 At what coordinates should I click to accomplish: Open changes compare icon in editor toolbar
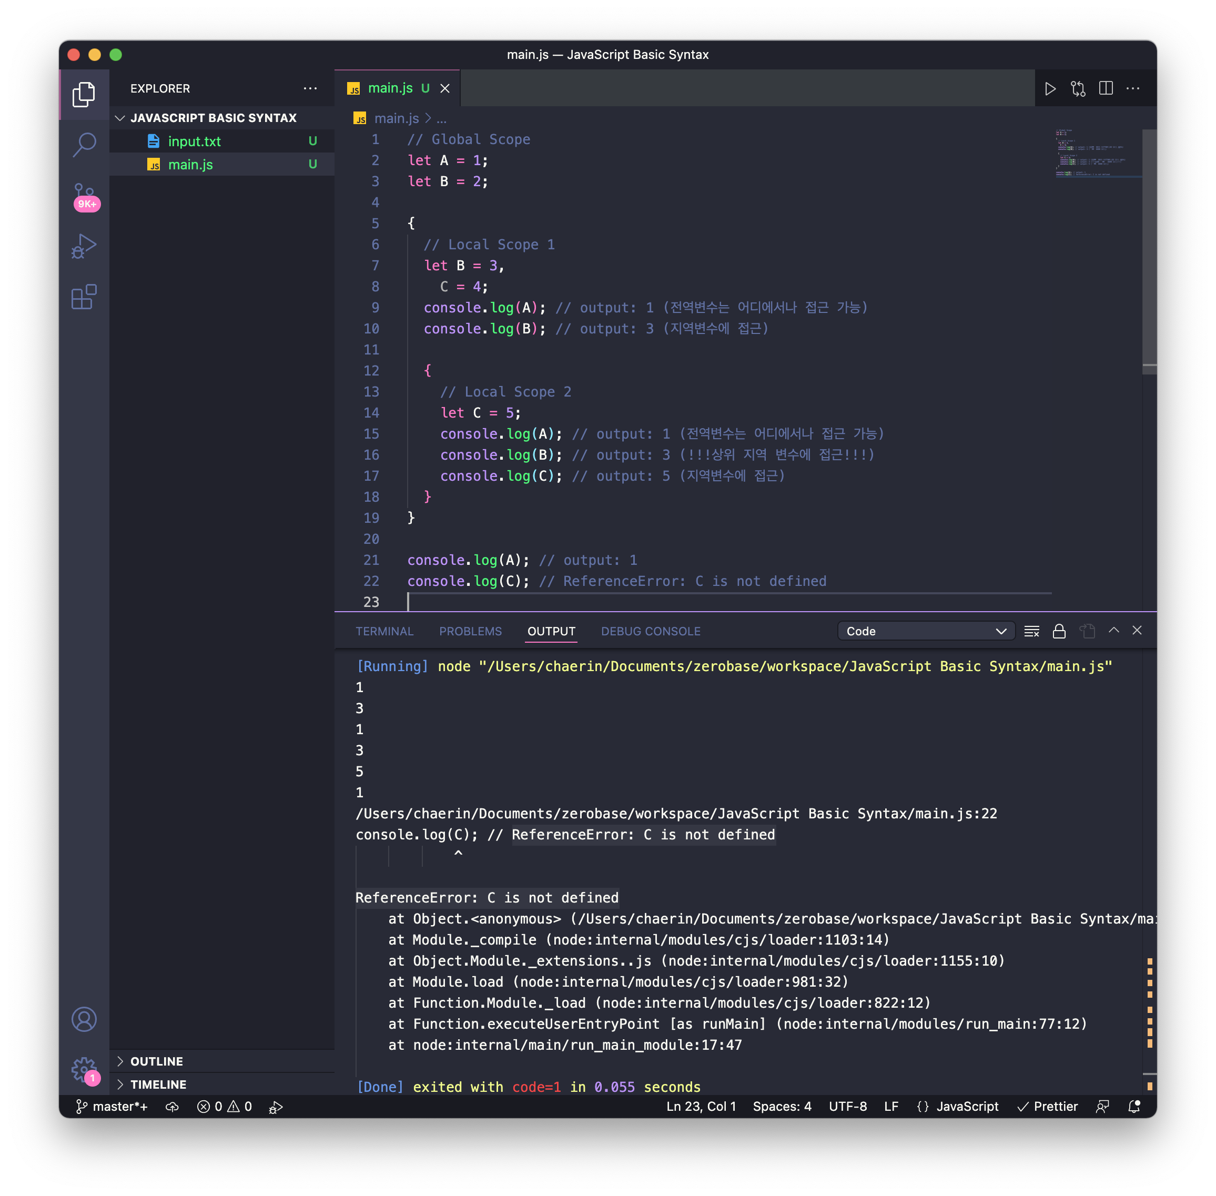[x=1078, y=88]
